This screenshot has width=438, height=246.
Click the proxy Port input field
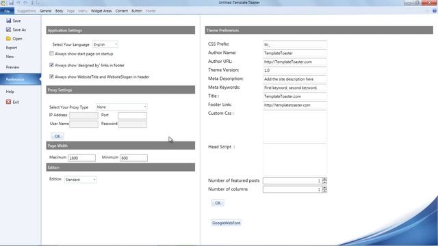[132, 115]
